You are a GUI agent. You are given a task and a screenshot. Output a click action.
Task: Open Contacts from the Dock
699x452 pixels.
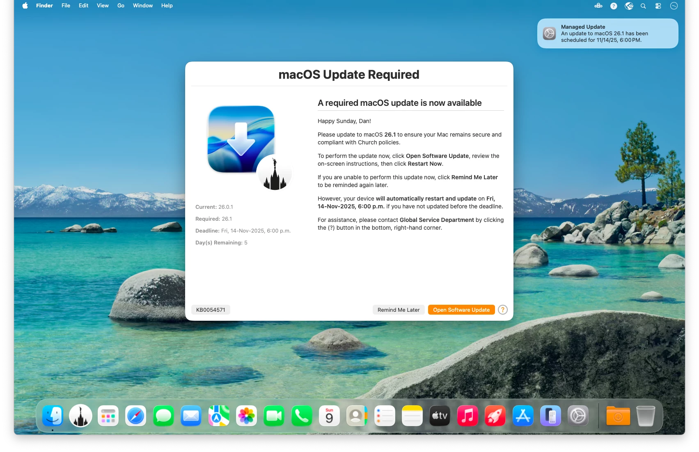(357, 416)
